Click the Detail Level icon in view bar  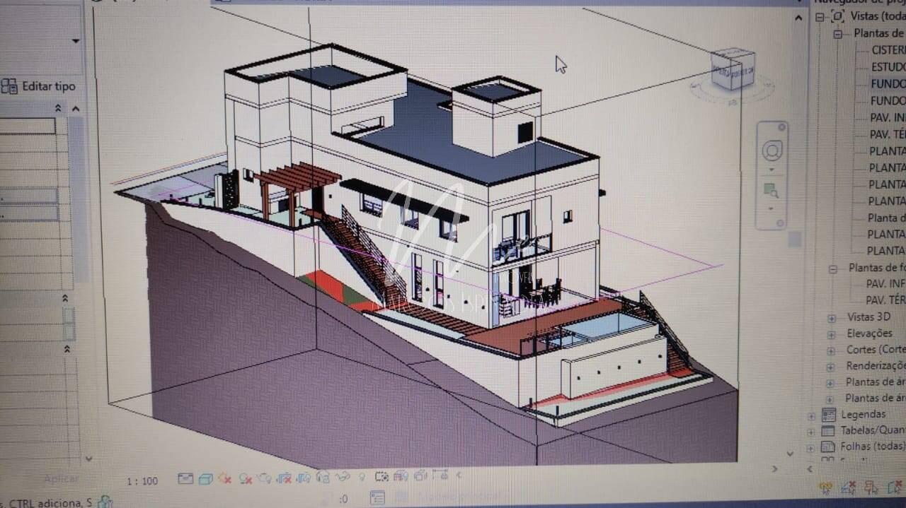(185, 478)
